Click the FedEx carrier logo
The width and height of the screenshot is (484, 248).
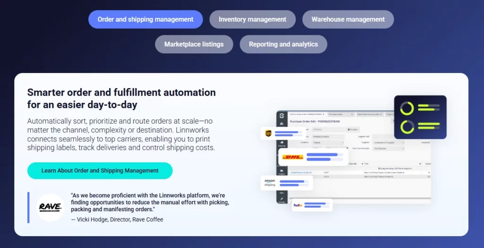298,205
